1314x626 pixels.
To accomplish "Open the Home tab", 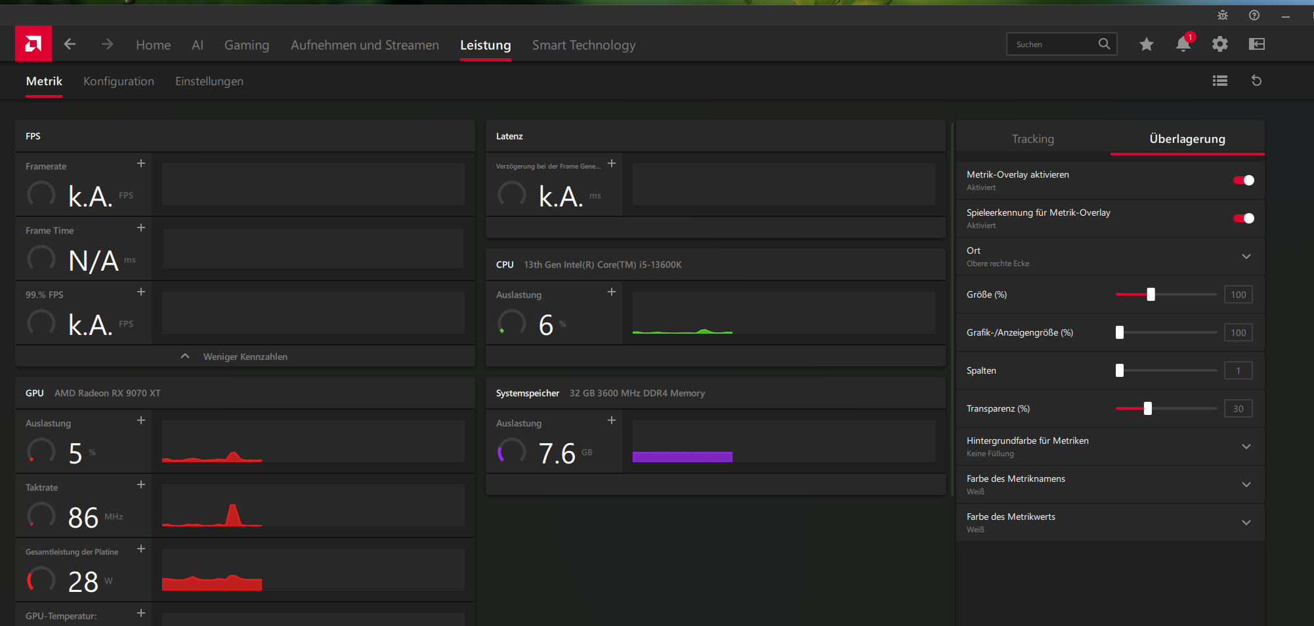I will (154, 45).
